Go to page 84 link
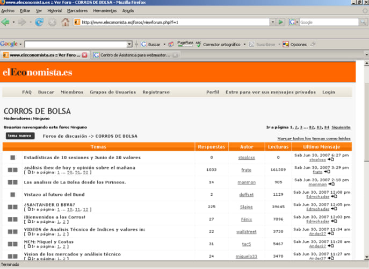The image size is (369, 269). click(x=327, y=128)
